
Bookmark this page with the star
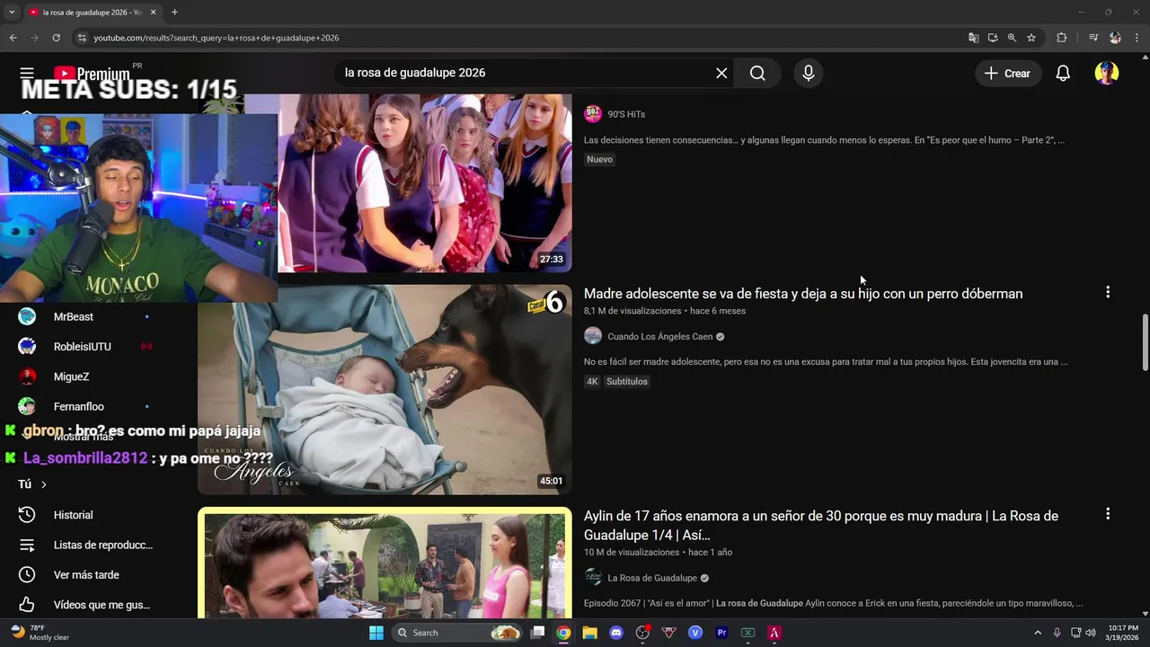click(1031, 38)
